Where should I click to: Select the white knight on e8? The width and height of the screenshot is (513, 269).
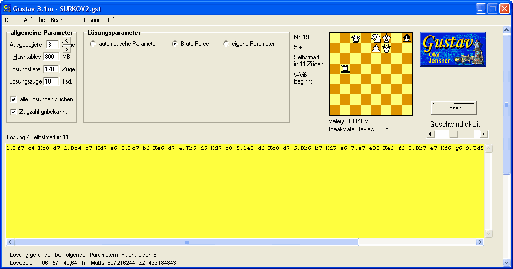(x=376, y=38)
